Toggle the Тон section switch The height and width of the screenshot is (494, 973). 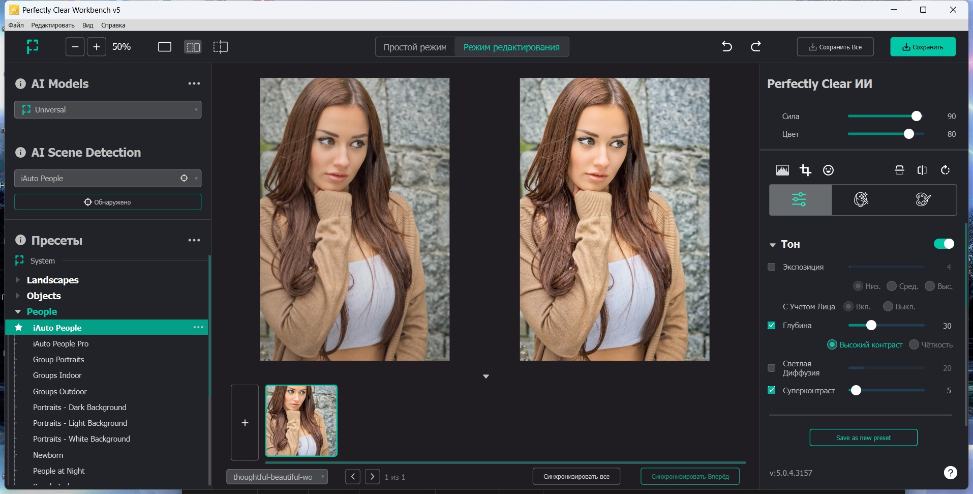(944, 244)
